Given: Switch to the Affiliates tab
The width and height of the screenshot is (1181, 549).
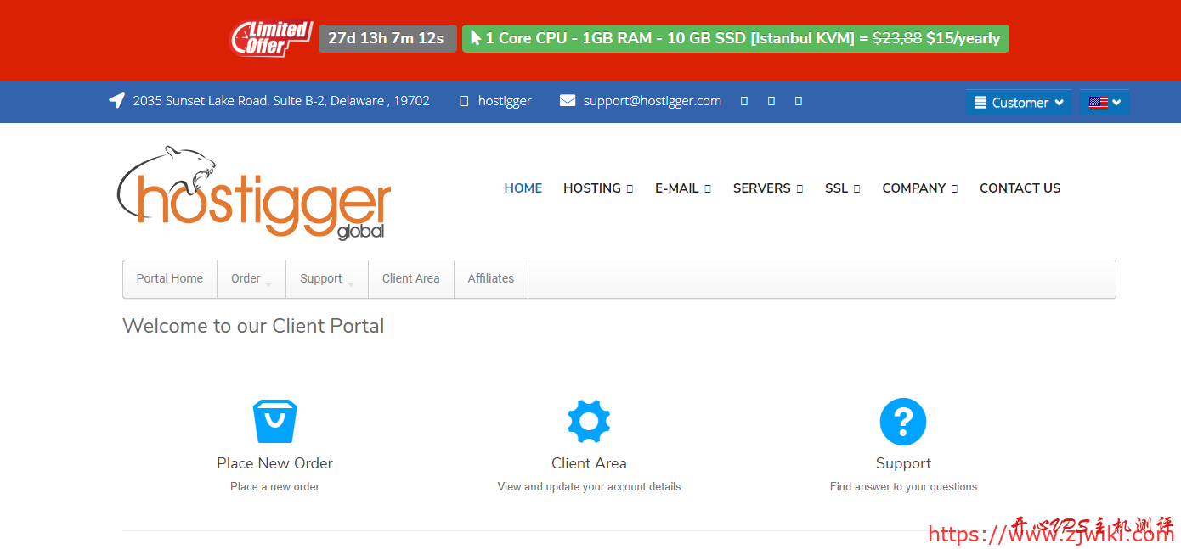Looking at the screenshot, I should point(490,278).
